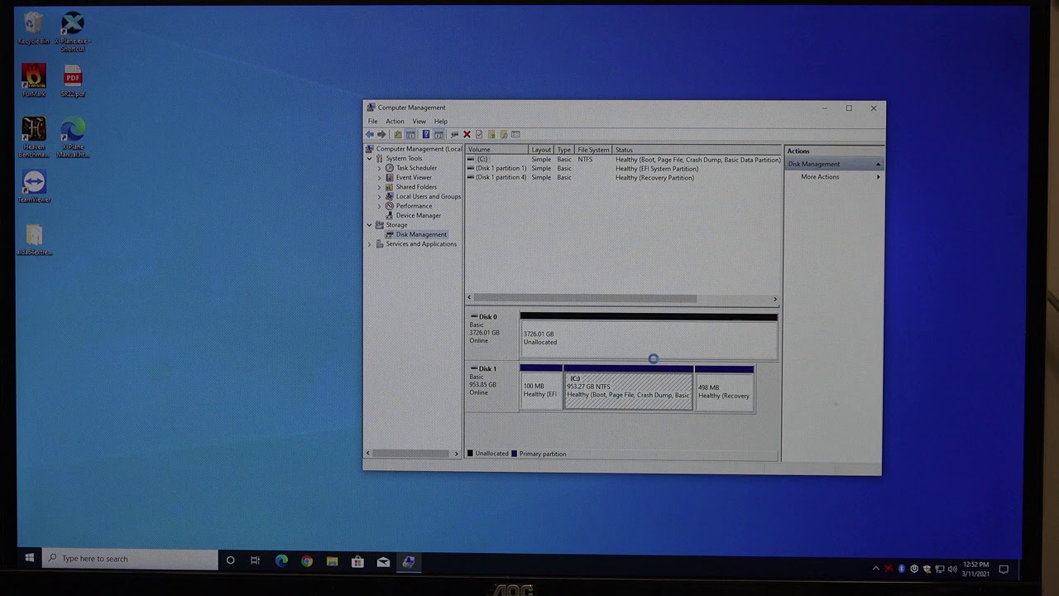Screen dimensions: 1059x596
Task: Click the rightmost toolbar list-view icon
Action: pyautogui.click(x=515, y=134)
